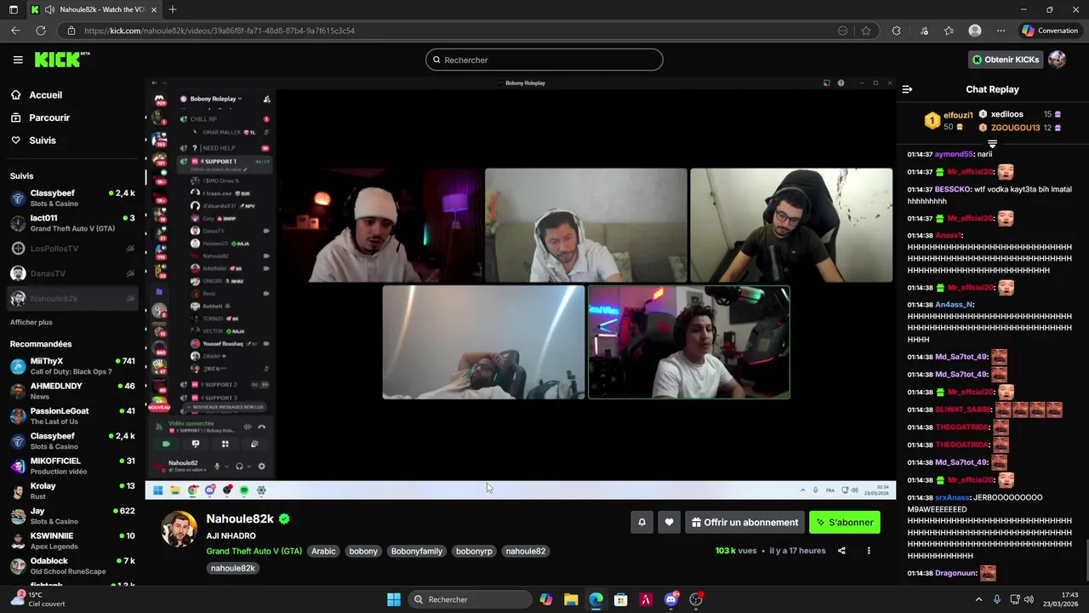Viewport: 1089px width, 613px height.
Task: Open browser extensions icon
Action: [896, 31]
